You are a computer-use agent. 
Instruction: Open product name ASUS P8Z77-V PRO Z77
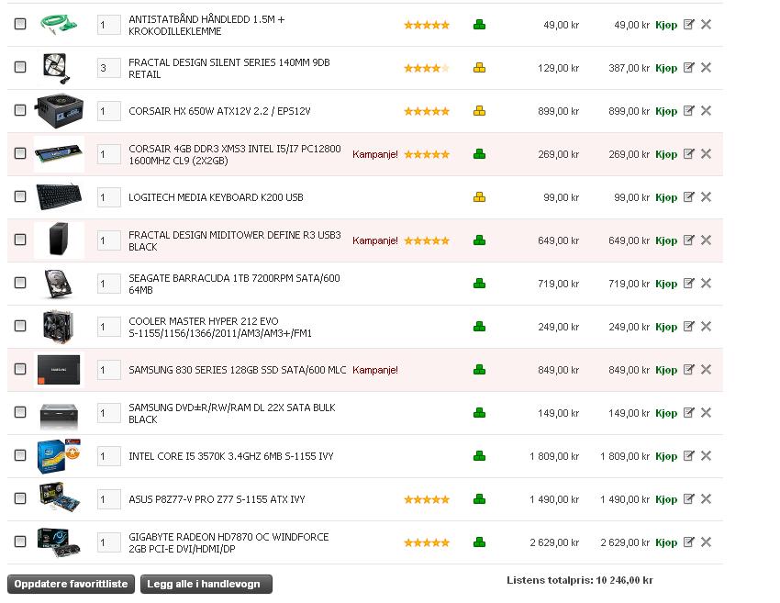(x=217, y=499)
